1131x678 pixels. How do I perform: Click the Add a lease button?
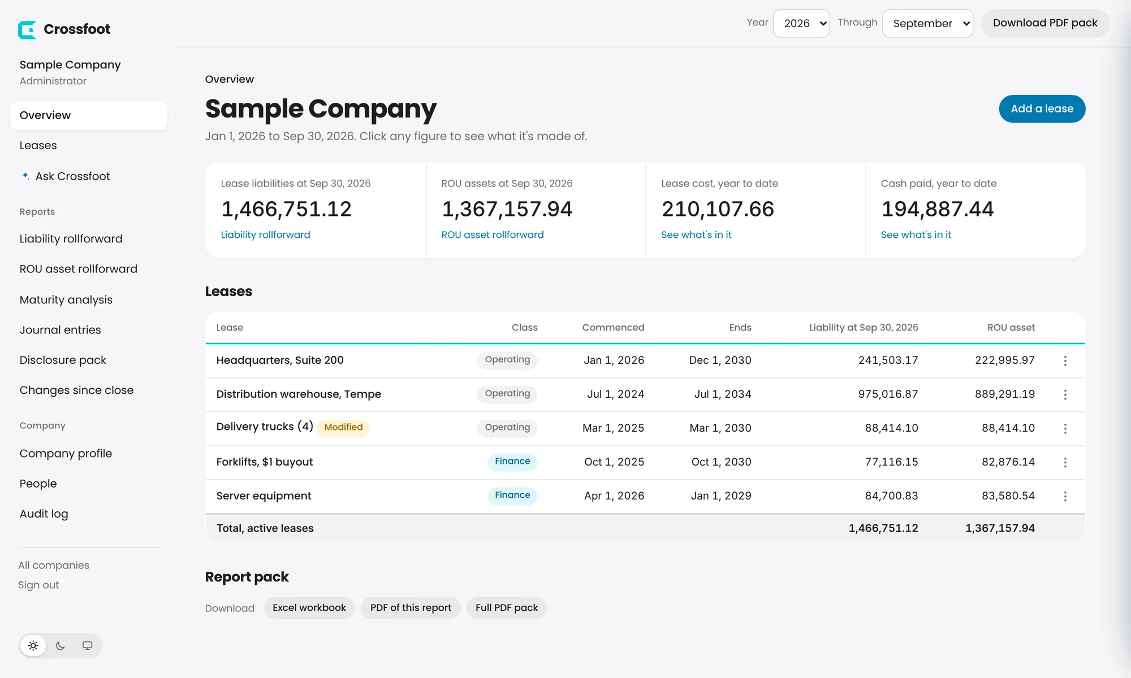[1042, 108]
